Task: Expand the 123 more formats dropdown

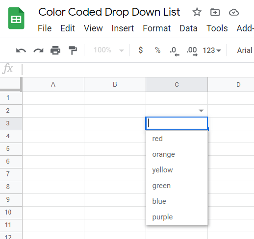Action: click(x=212, y=50)
